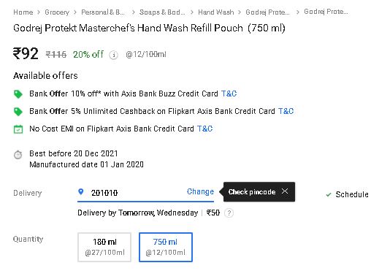Click the green check icon next to Schedule
This screenshot has height=271, width=371.
(329, 194)
